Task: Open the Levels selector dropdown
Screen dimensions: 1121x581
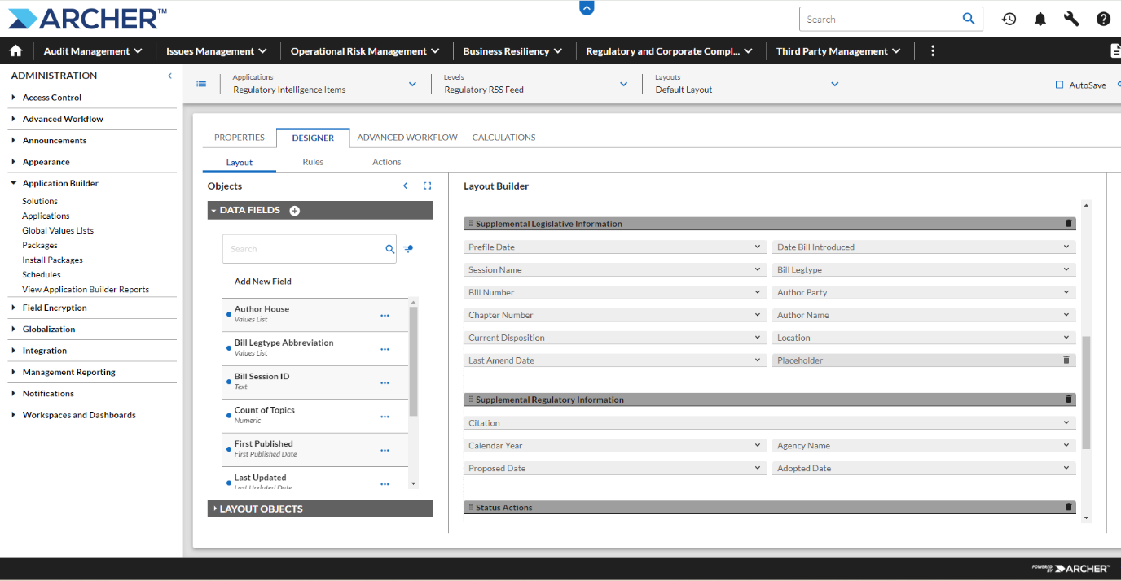Action: (x=624, y=84)
